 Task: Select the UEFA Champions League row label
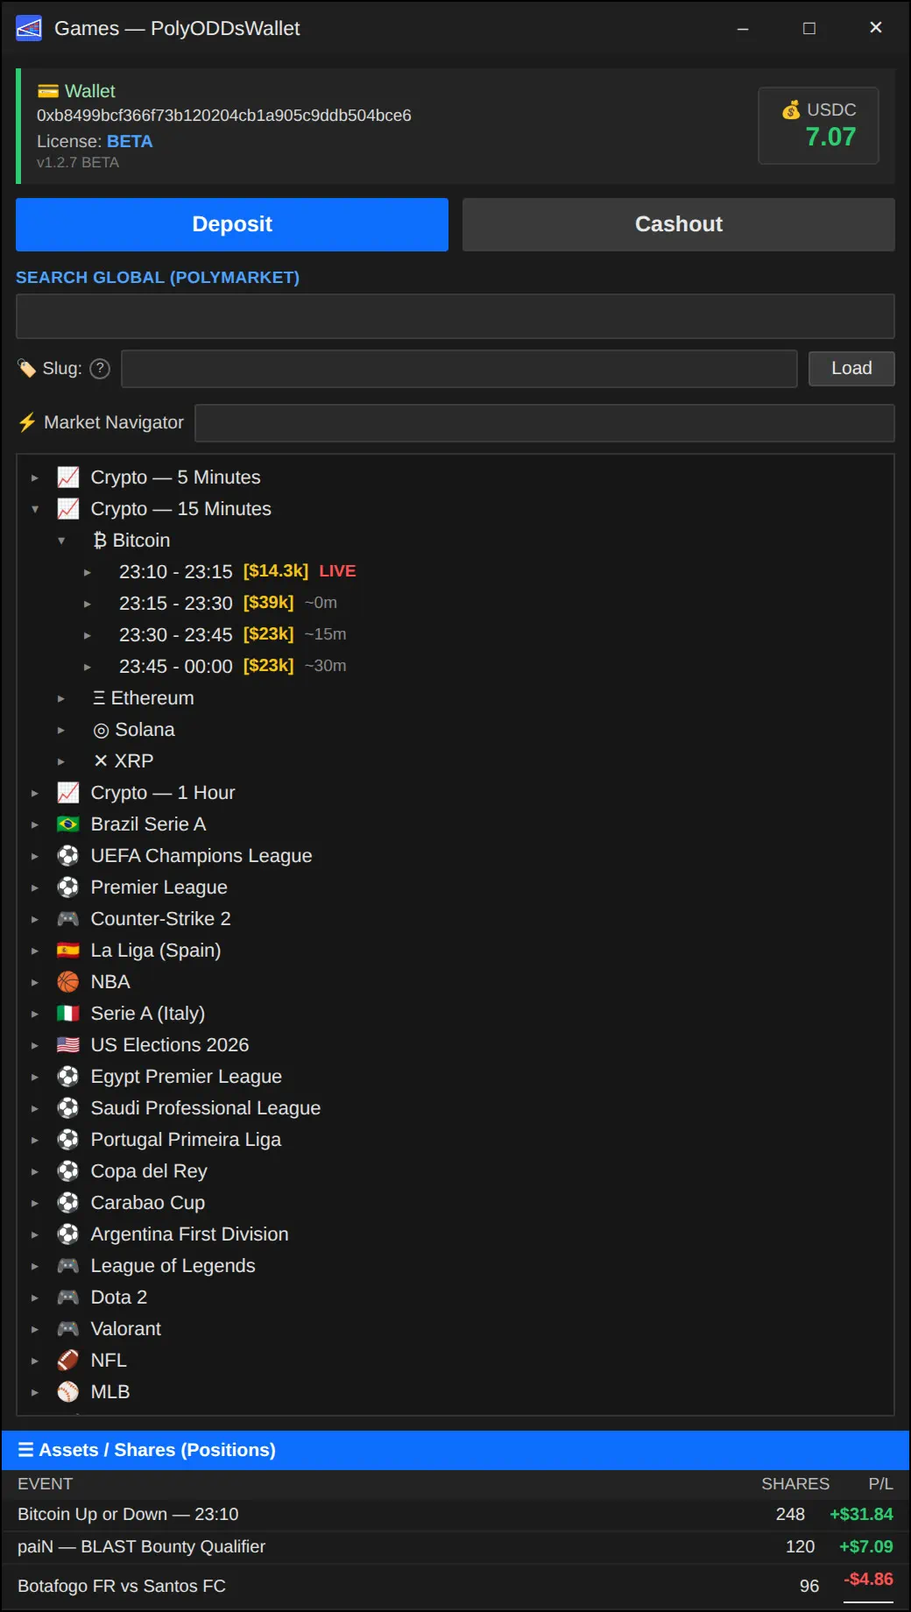pyautogui.click(x=201, y=856)
